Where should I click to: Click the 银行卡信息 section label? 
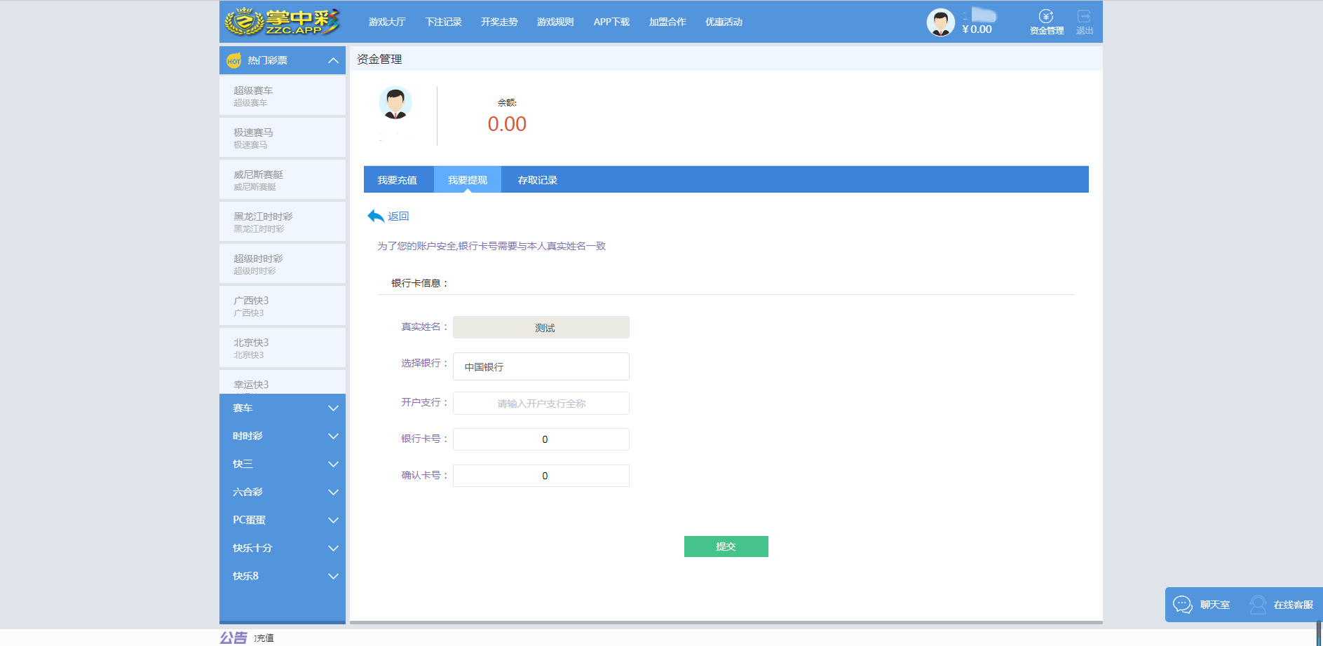[x=419, y=283]
